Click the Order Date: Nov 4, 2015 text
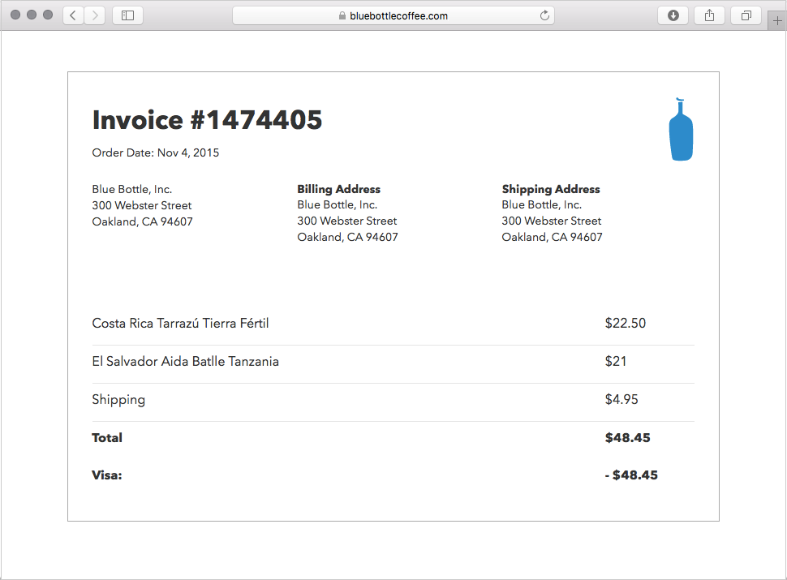The height and width of the screenshot is (580, 787). pos(156,153)
